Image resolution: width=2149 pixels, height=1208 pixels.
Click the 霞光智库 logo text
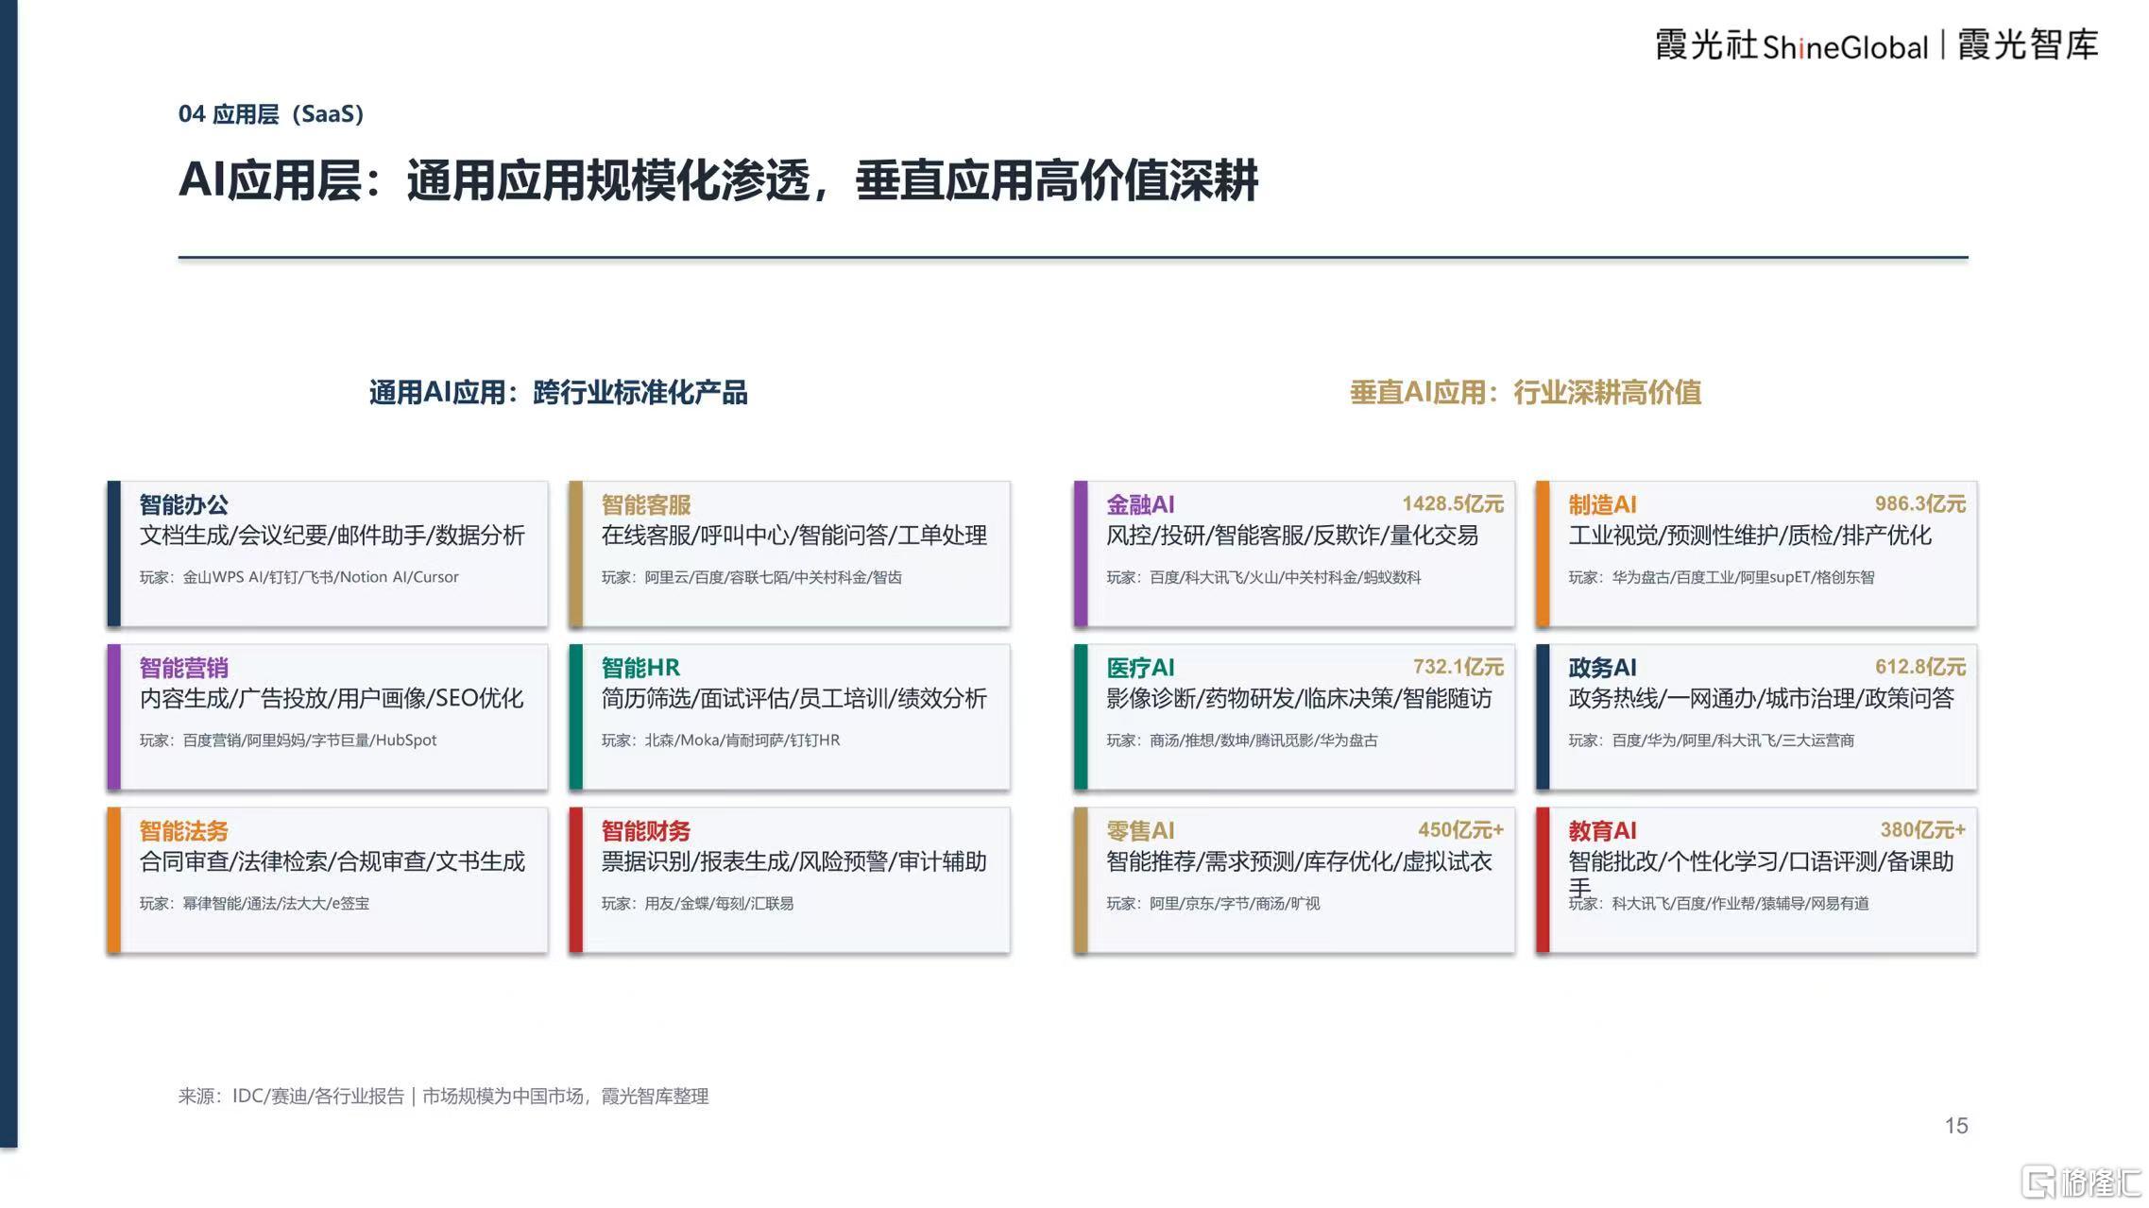(x=2028, y=45)
